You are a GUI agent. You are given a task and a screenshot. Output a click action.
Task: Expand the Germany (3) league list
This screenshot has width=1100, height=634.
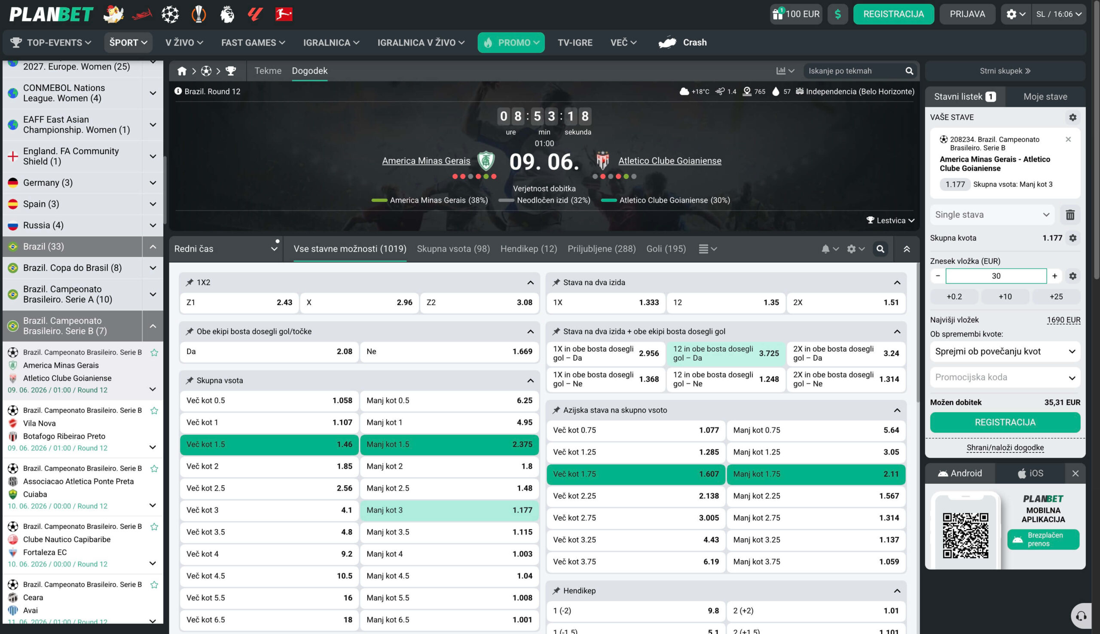pos(153,183)
